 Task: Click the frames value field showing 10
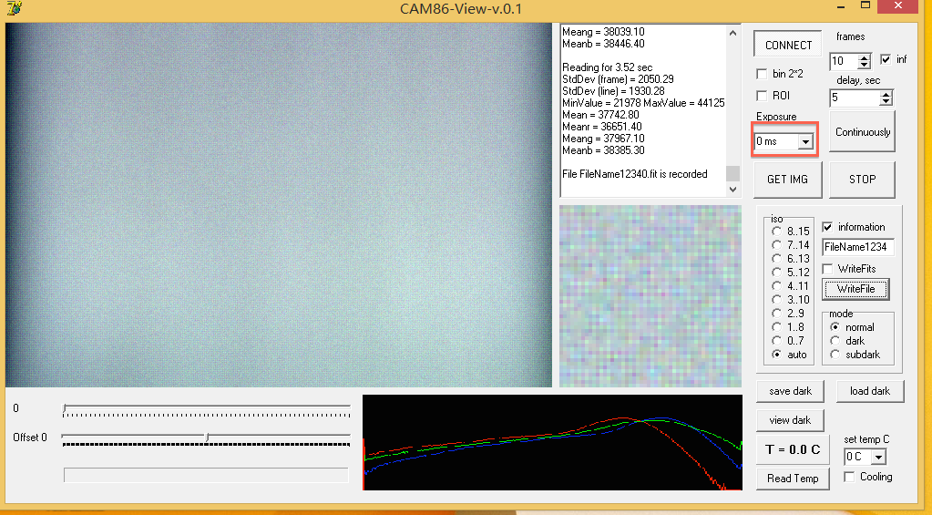[x=844, y=61]
